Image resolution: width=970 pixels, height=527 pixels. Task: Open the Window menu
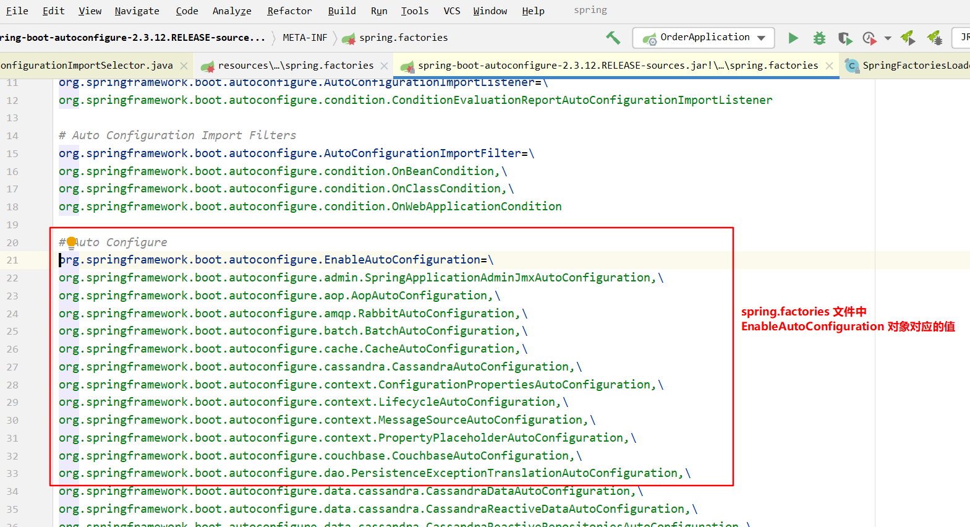click(x=490, y=11)
